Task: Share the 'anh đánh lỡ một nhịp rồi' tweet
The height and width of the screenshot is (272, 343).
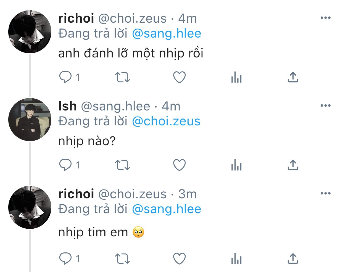Action: [293, 77]
